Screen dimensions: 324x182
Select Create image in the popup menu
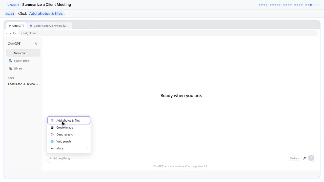tap(69, 128)
